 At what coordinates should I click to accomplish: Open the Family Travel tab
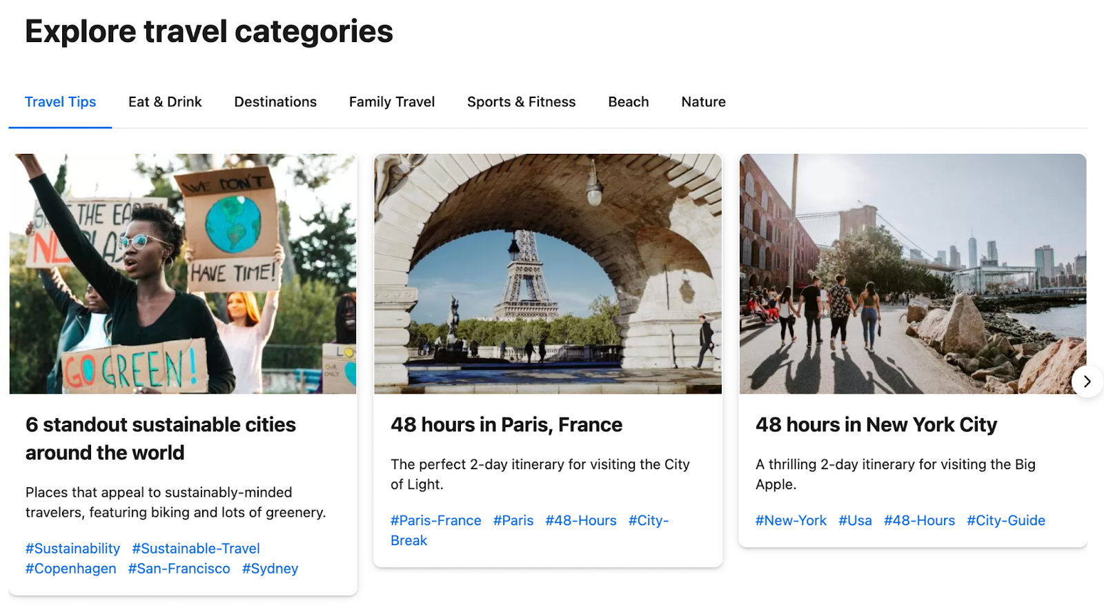pos(391,101)
